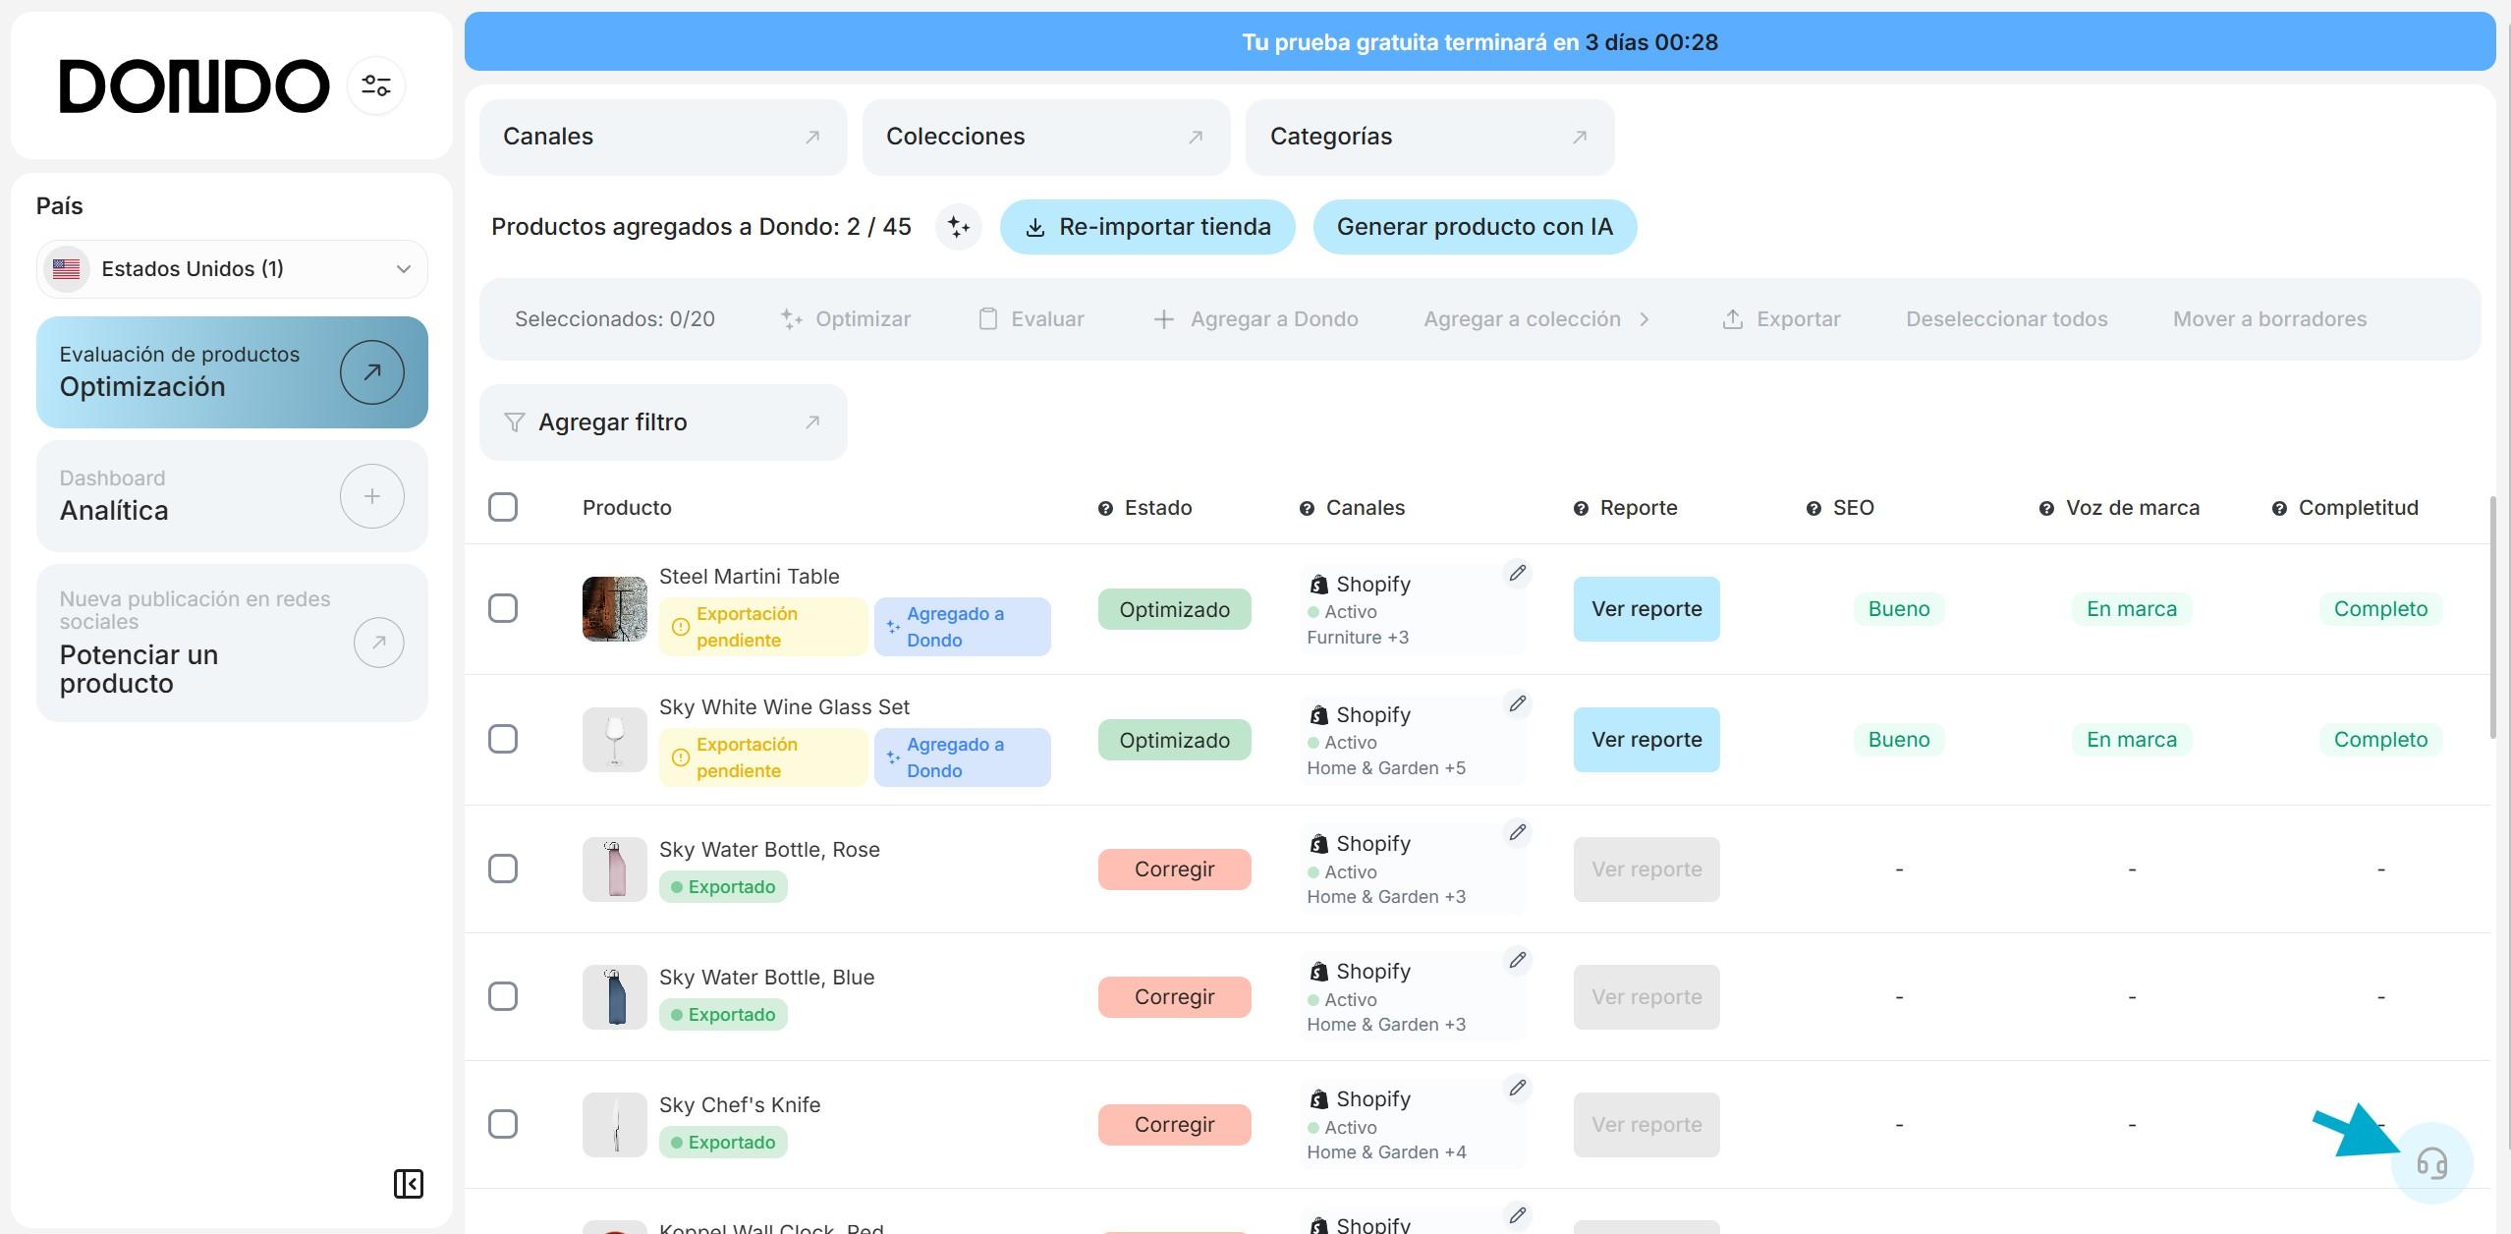Open Sky Water Bottle, Blue thumbnail

point(614,996)
